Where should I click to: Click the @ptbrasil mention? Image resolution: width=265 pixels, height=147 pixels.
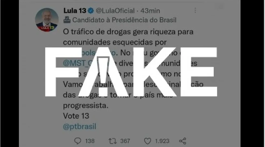80,127
